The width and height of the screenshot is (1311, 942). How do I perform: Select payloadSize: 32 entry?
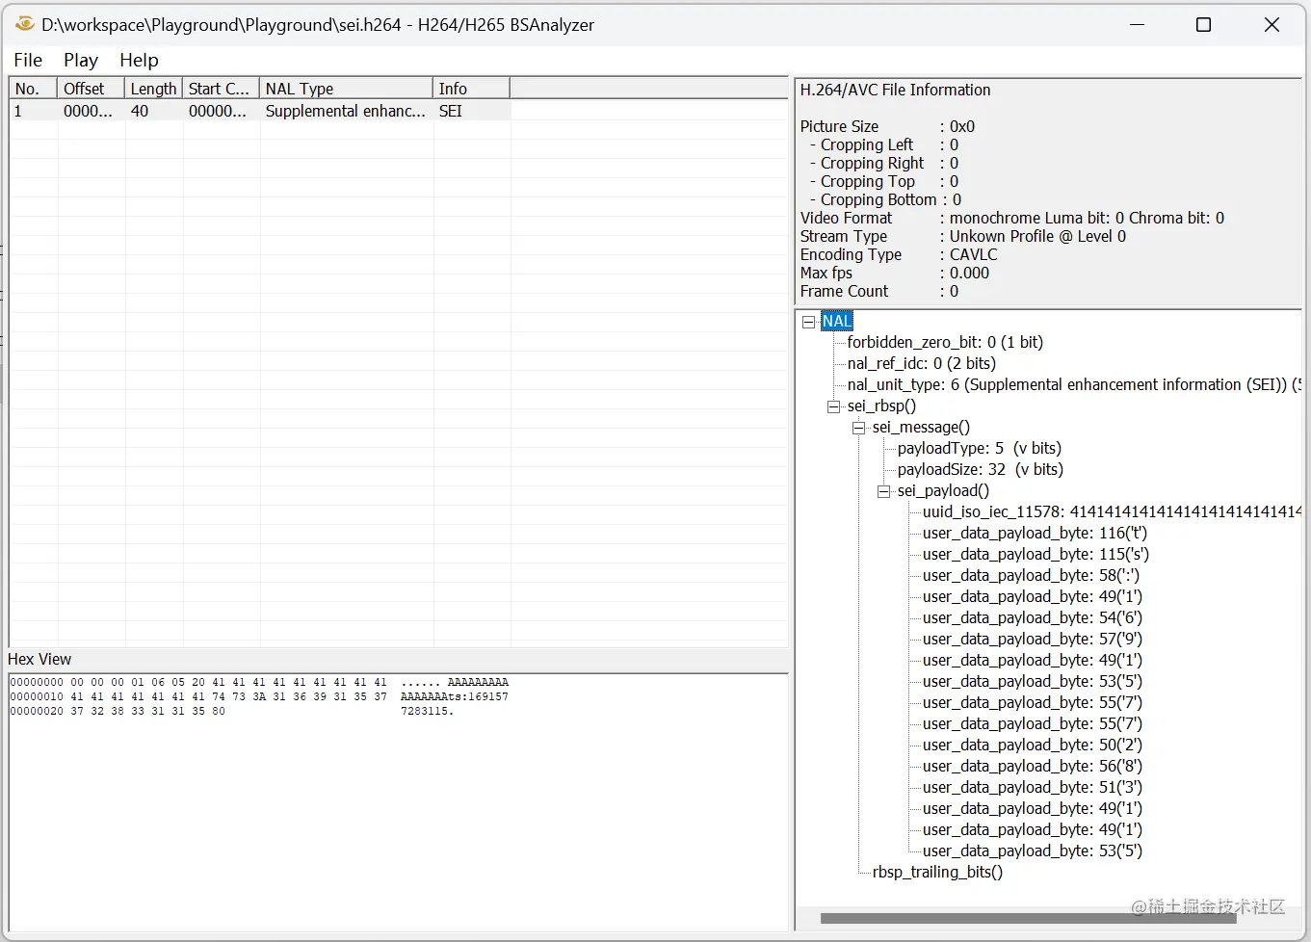(x=981, y=470)
